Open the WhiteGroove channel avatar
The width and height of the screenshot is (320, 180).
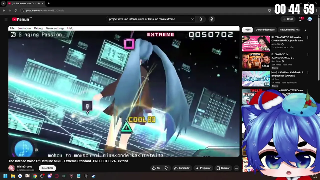coord(11,168)
